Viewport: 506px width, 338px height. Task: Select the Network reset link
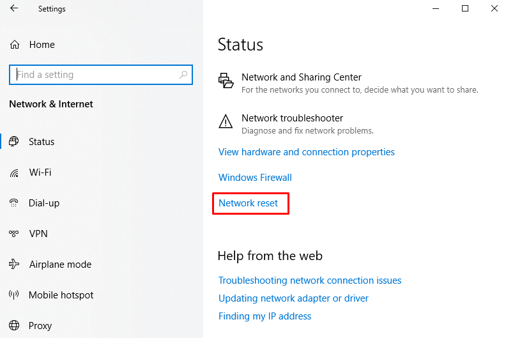coord(249,203)
